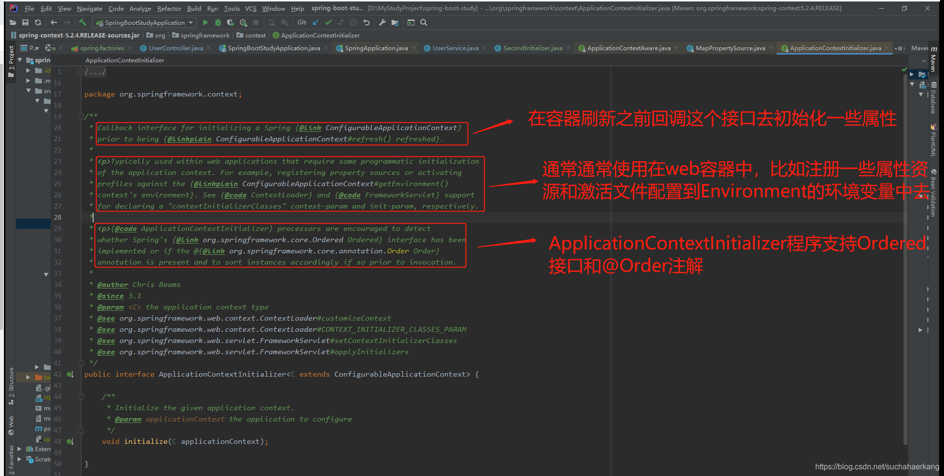
Task: Toggle the Maven tool window stripe
Action: 933,59
